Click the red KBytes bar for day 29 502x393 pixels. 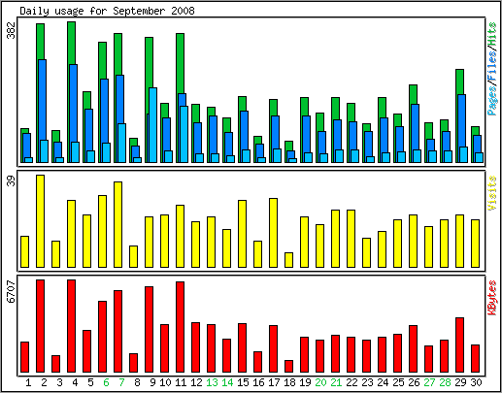click(460, 344)
